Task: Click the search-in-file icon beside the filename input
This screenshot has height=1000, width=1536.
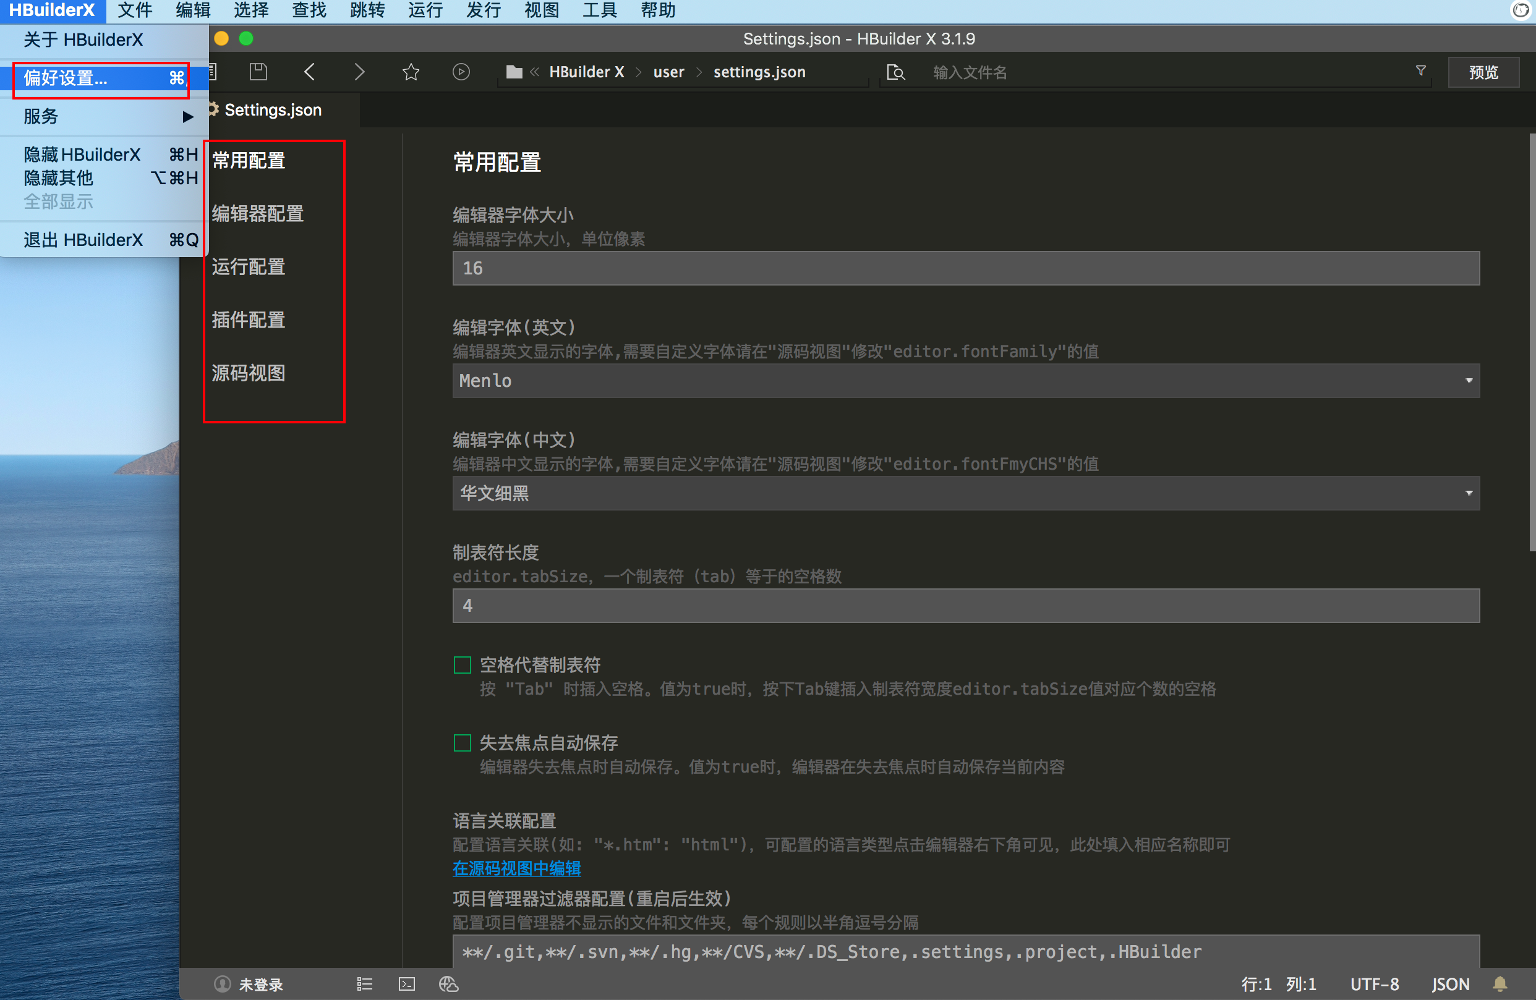Action: pyautogui.click(x=895, y=72)
